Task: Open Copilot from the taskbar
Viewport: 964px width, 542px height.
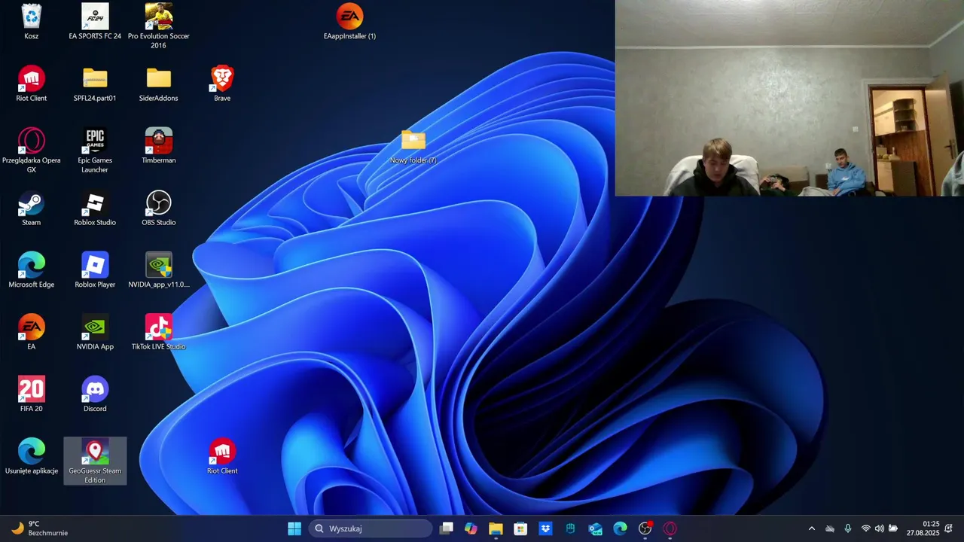Action: coord(471,528)
